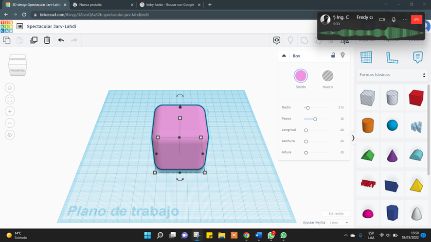Click the Home view button
The width and height of the screenshot is (431, 242).
pyautogui.click(x=10, y=88)
